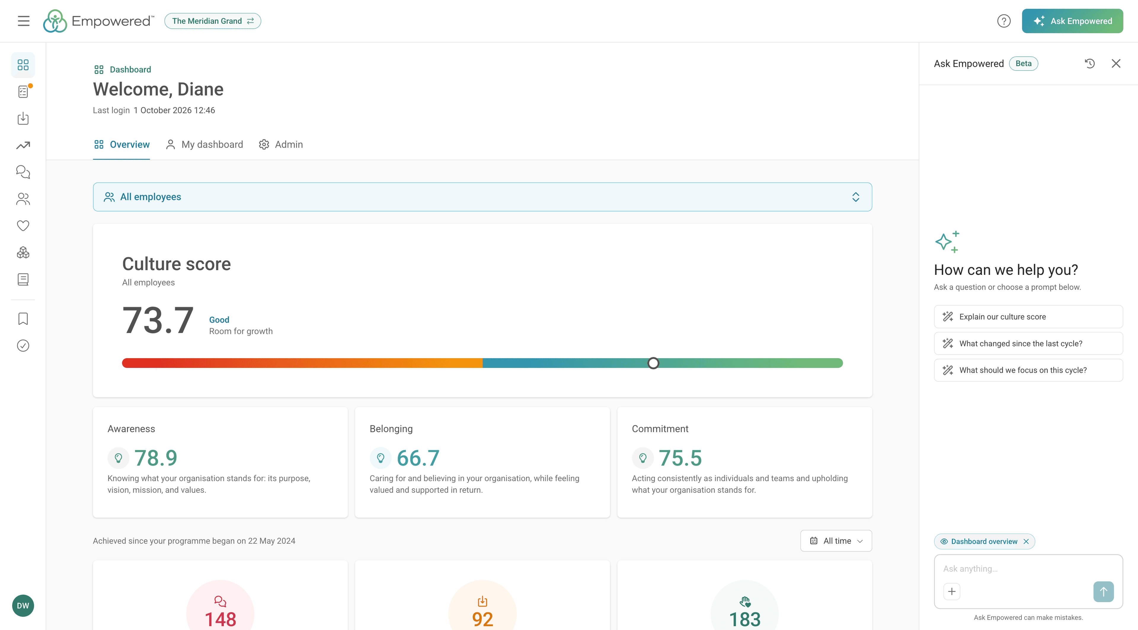
Task: Expand the All employees selector
Action: pos(482,197)
